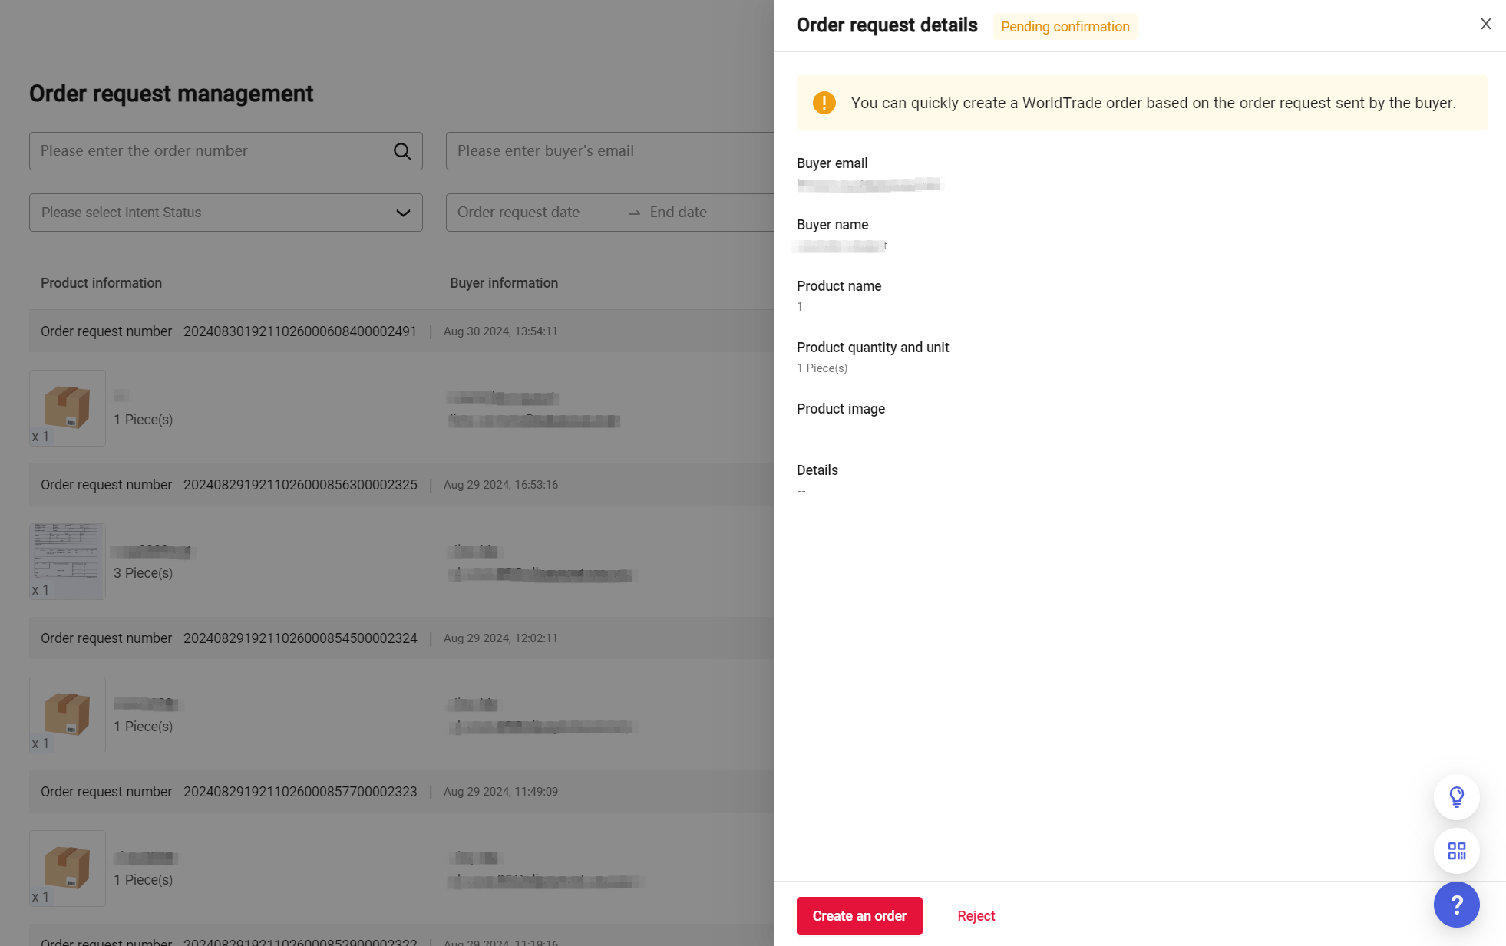Screen dimensions: 1506x946
Task: Click the lightbulb tips floating icon
Action: 1456,797
